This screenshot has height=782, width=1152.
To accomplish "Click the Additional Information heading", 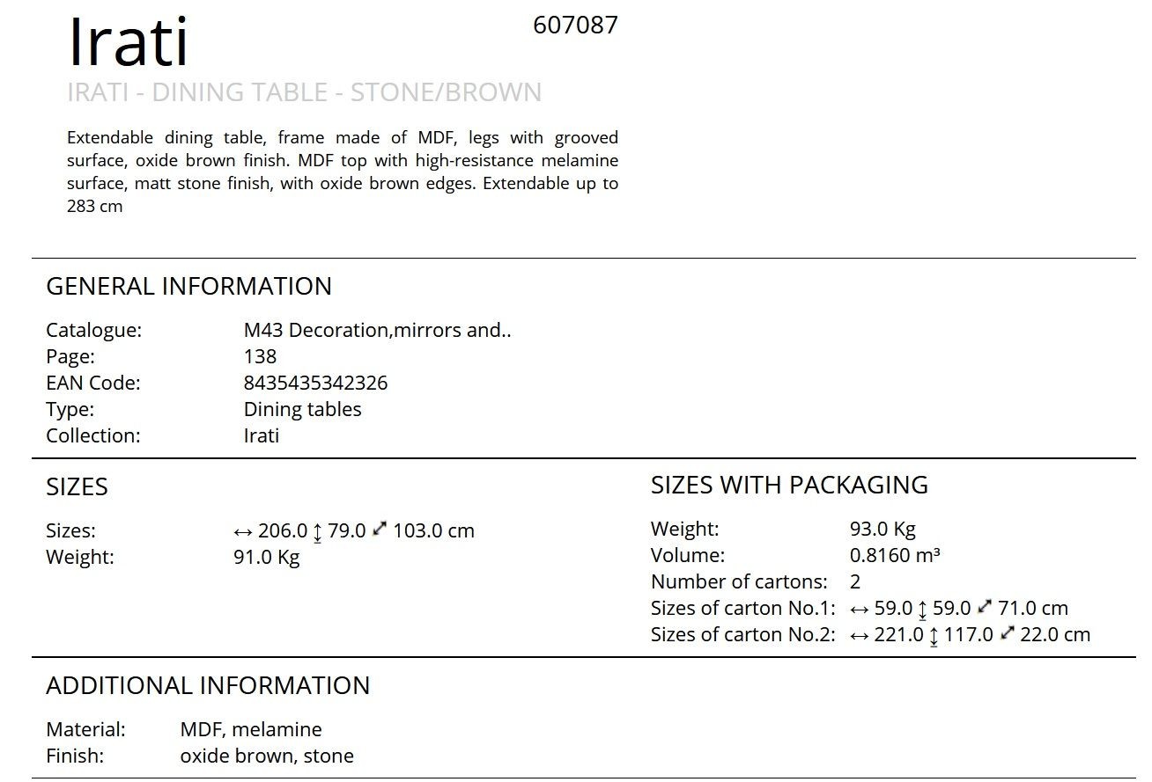I will click(x=208, y=686).
